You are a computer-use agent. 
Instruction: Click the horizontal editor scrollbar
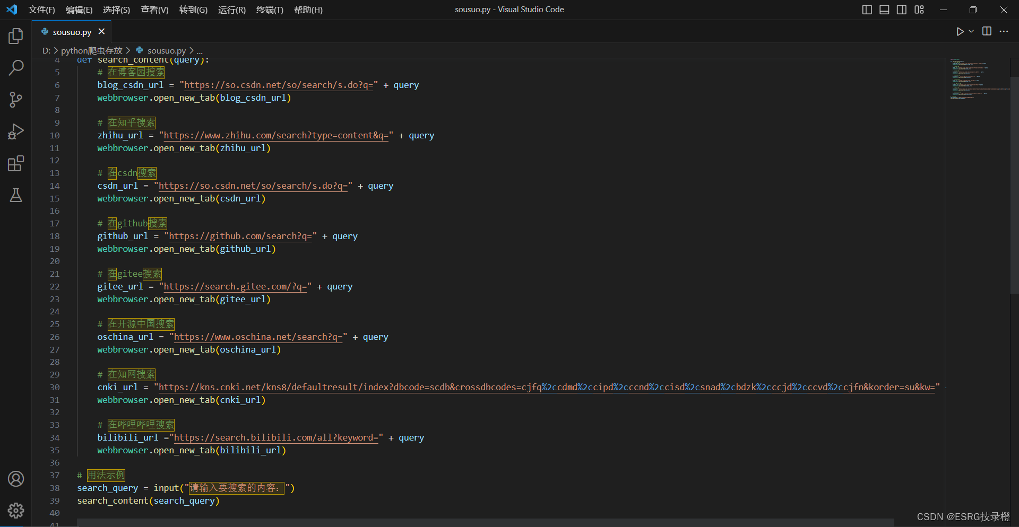(486, 523)
